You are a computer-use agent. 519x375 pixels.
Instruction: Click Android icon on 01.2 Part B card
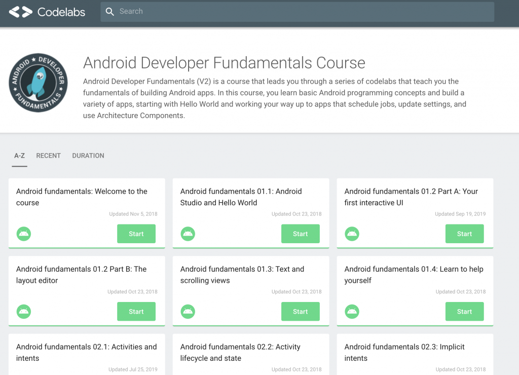coord(24,312)
